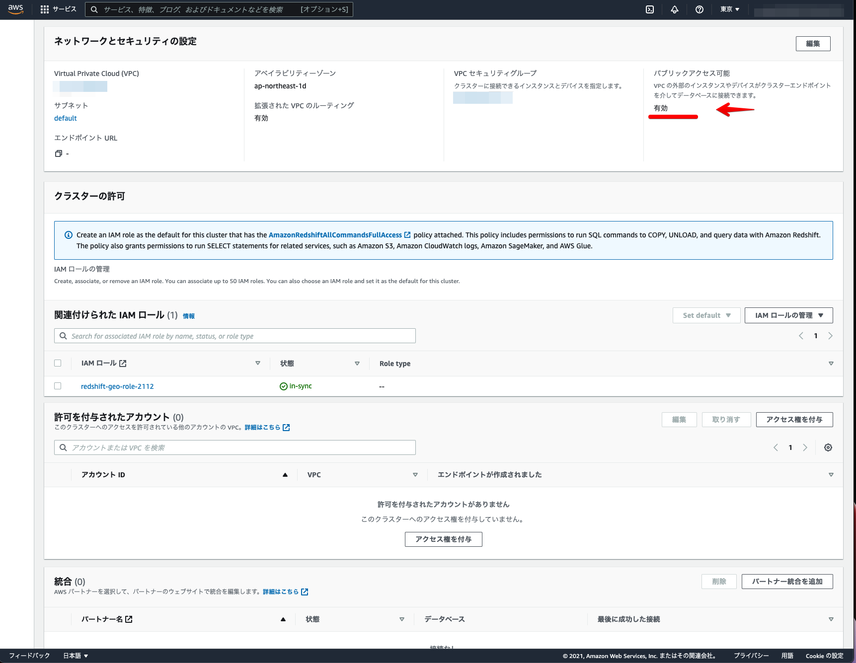This screenshot has height=663, width=856.
Task: Launch CloudShell from the top bar
Action: [x=649, y=9]
